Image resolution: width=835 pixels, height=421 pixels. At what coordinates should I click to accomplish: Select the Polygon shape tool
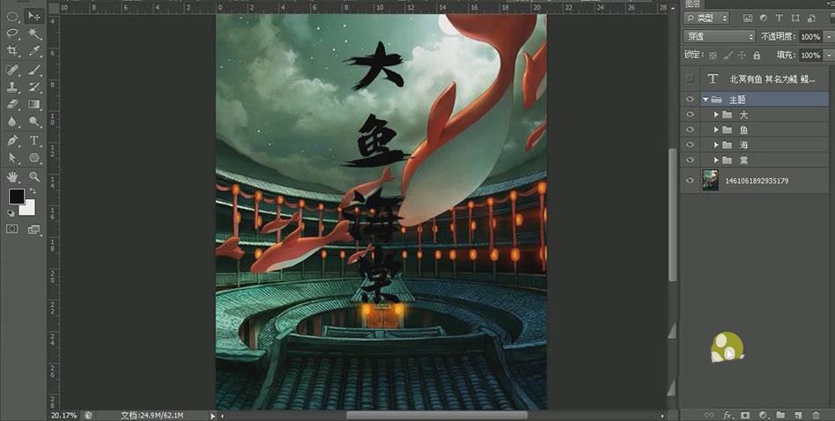(34, 158)
